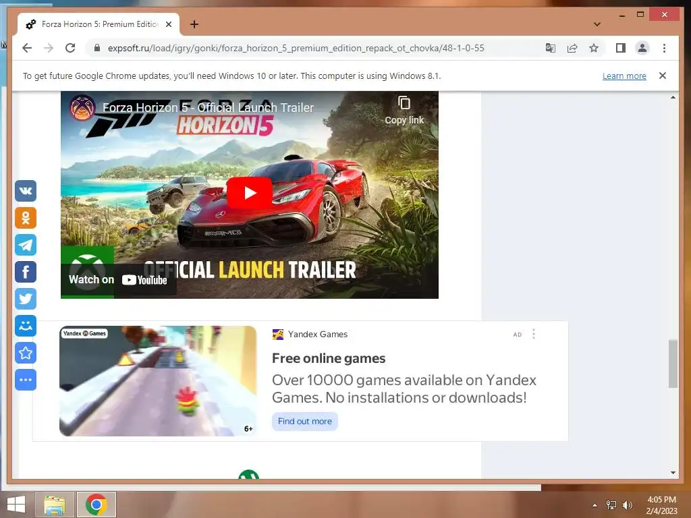691x518 pixels.
Task: Share via Odnoklassniki orange icon
Action: pos(26,218)
